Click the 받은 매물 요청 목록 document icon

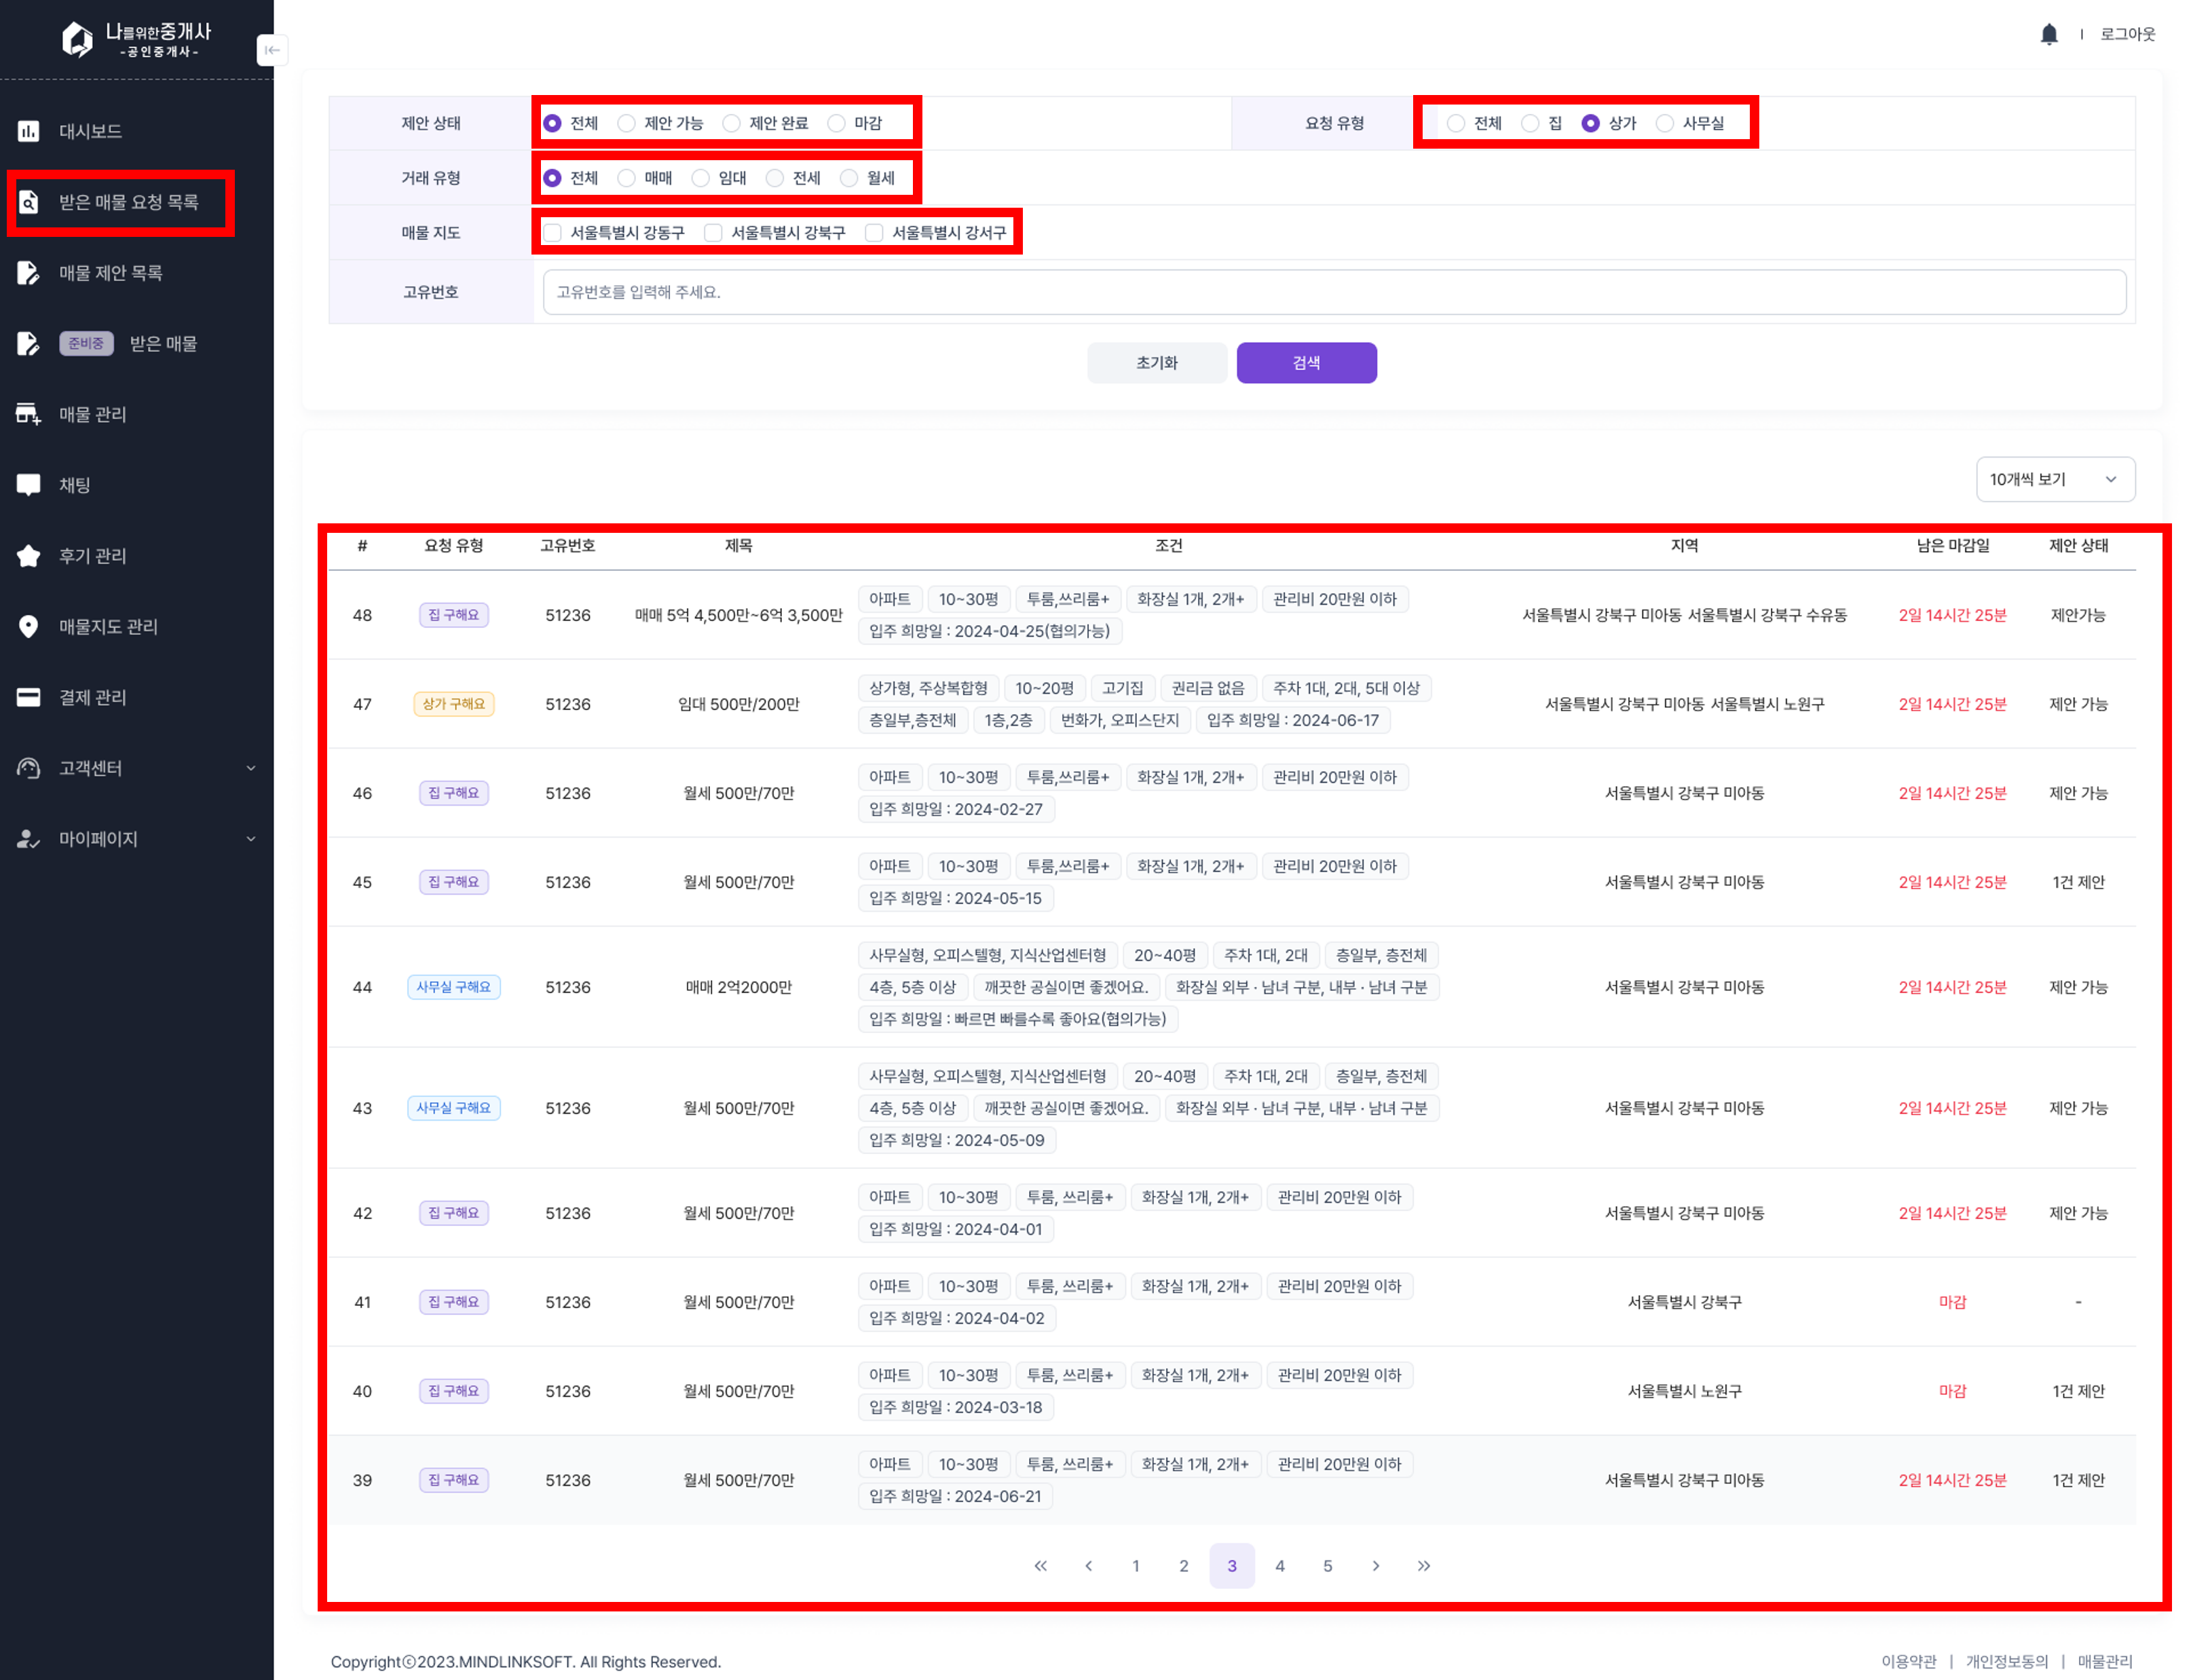click(29, 202)
